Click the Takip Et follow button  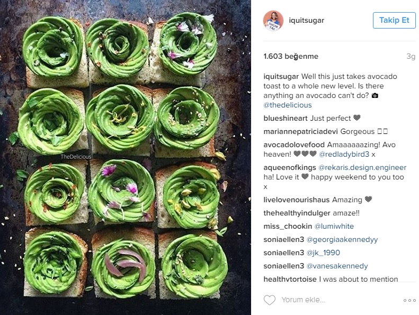pyautogui.click(x=394, y=20)
